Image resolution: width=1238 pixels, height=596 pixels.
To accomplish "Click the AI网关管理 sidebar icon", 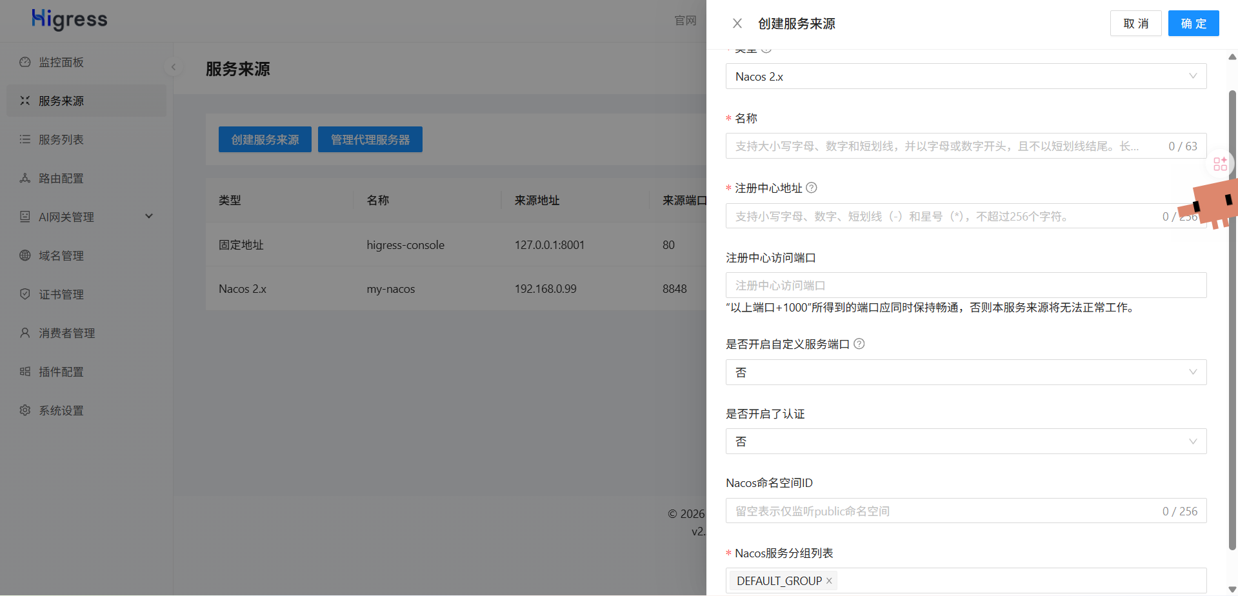I will 25,217.
